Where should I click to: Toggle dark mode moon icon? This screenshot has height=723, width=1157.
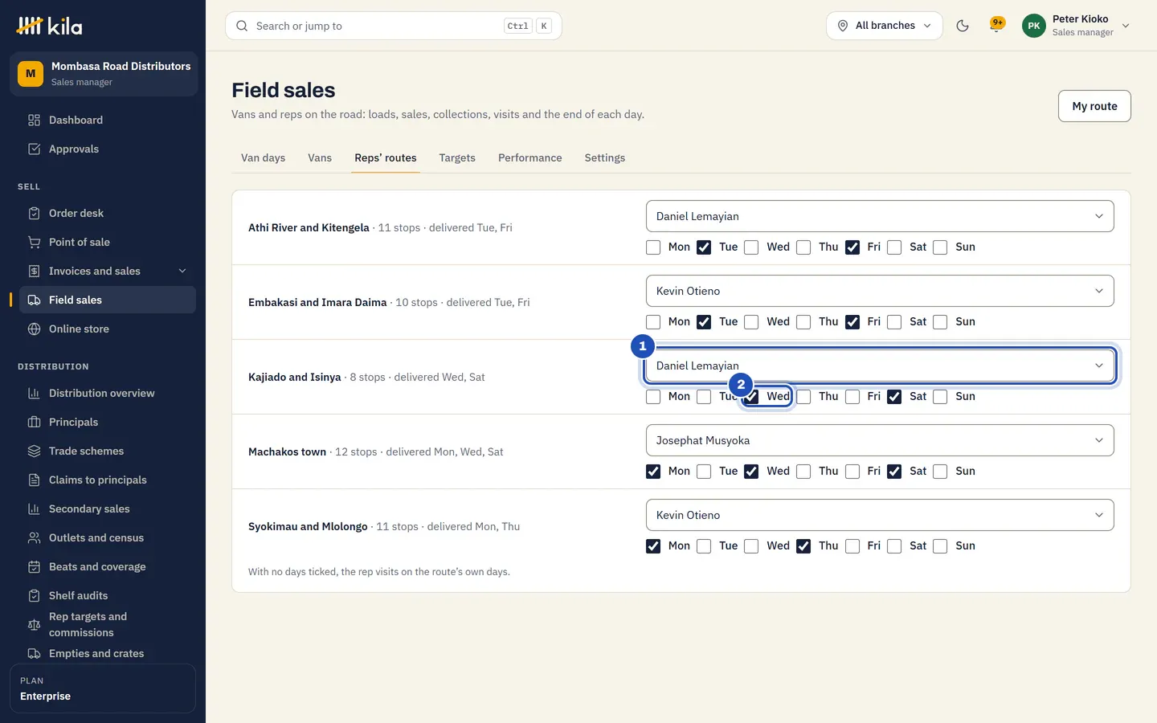click(963, 26)
